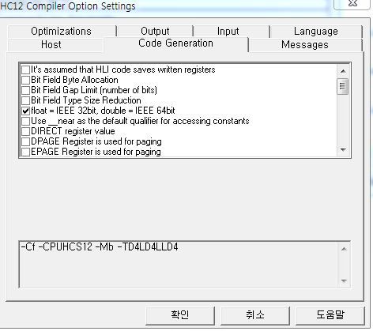Open the Host tab
Viewport: 373px width, 331px height.
[x=51, y=44]
